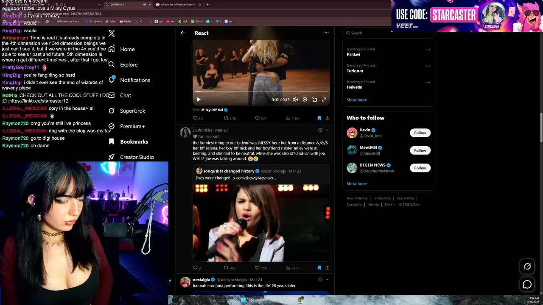Viewport: 543px width, 305px height.
Task: Open more options for Turkuun trend
Action: 428,66
